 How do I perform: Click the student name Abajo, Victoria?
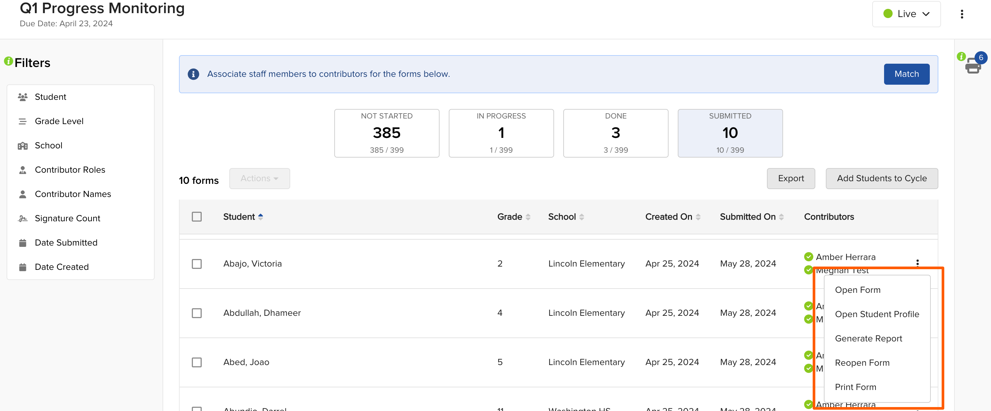252,264
